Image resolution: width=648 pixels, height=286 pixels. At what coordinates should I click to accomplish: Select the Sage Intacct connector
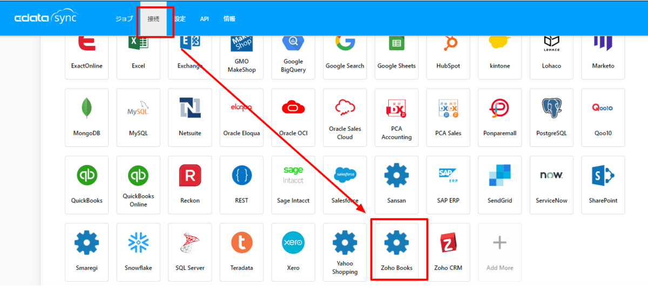coord(293,185)
